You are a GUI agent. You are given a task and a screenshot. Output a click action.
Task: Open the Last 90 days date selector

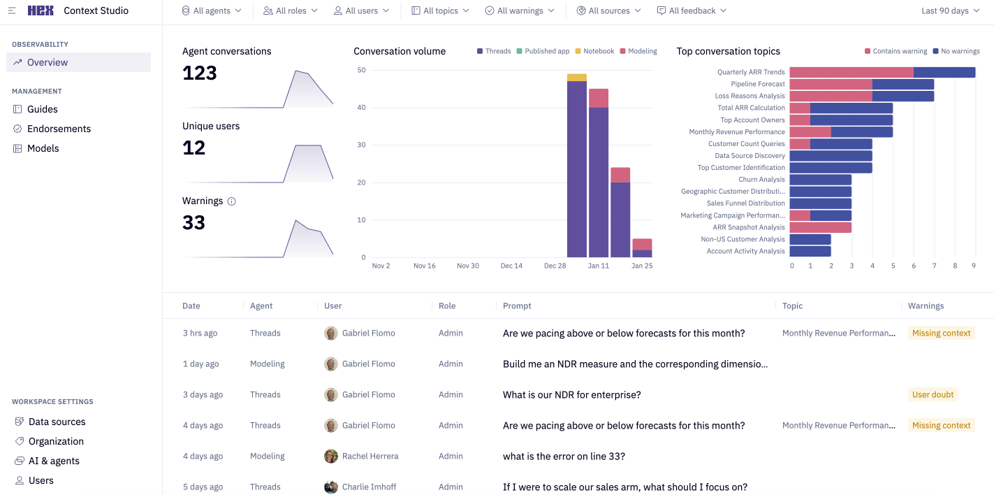coord(949,10)
